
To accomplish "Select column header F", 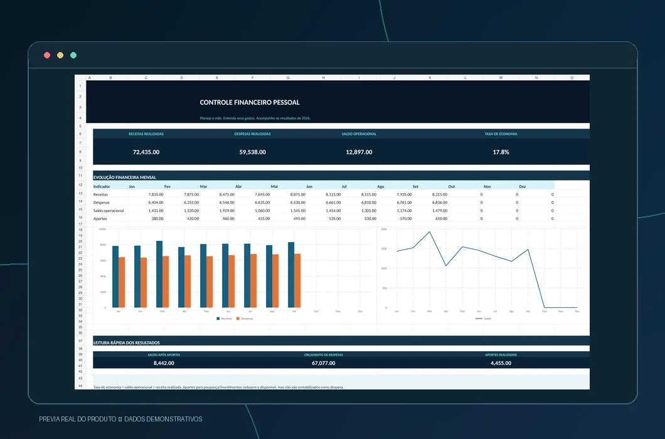I will tap(253, 78).
